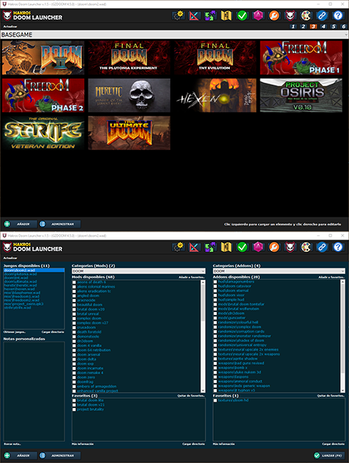This screenshot has width=349, height=463.
Task: Switch to page tab 5
Action: (334, 26)
